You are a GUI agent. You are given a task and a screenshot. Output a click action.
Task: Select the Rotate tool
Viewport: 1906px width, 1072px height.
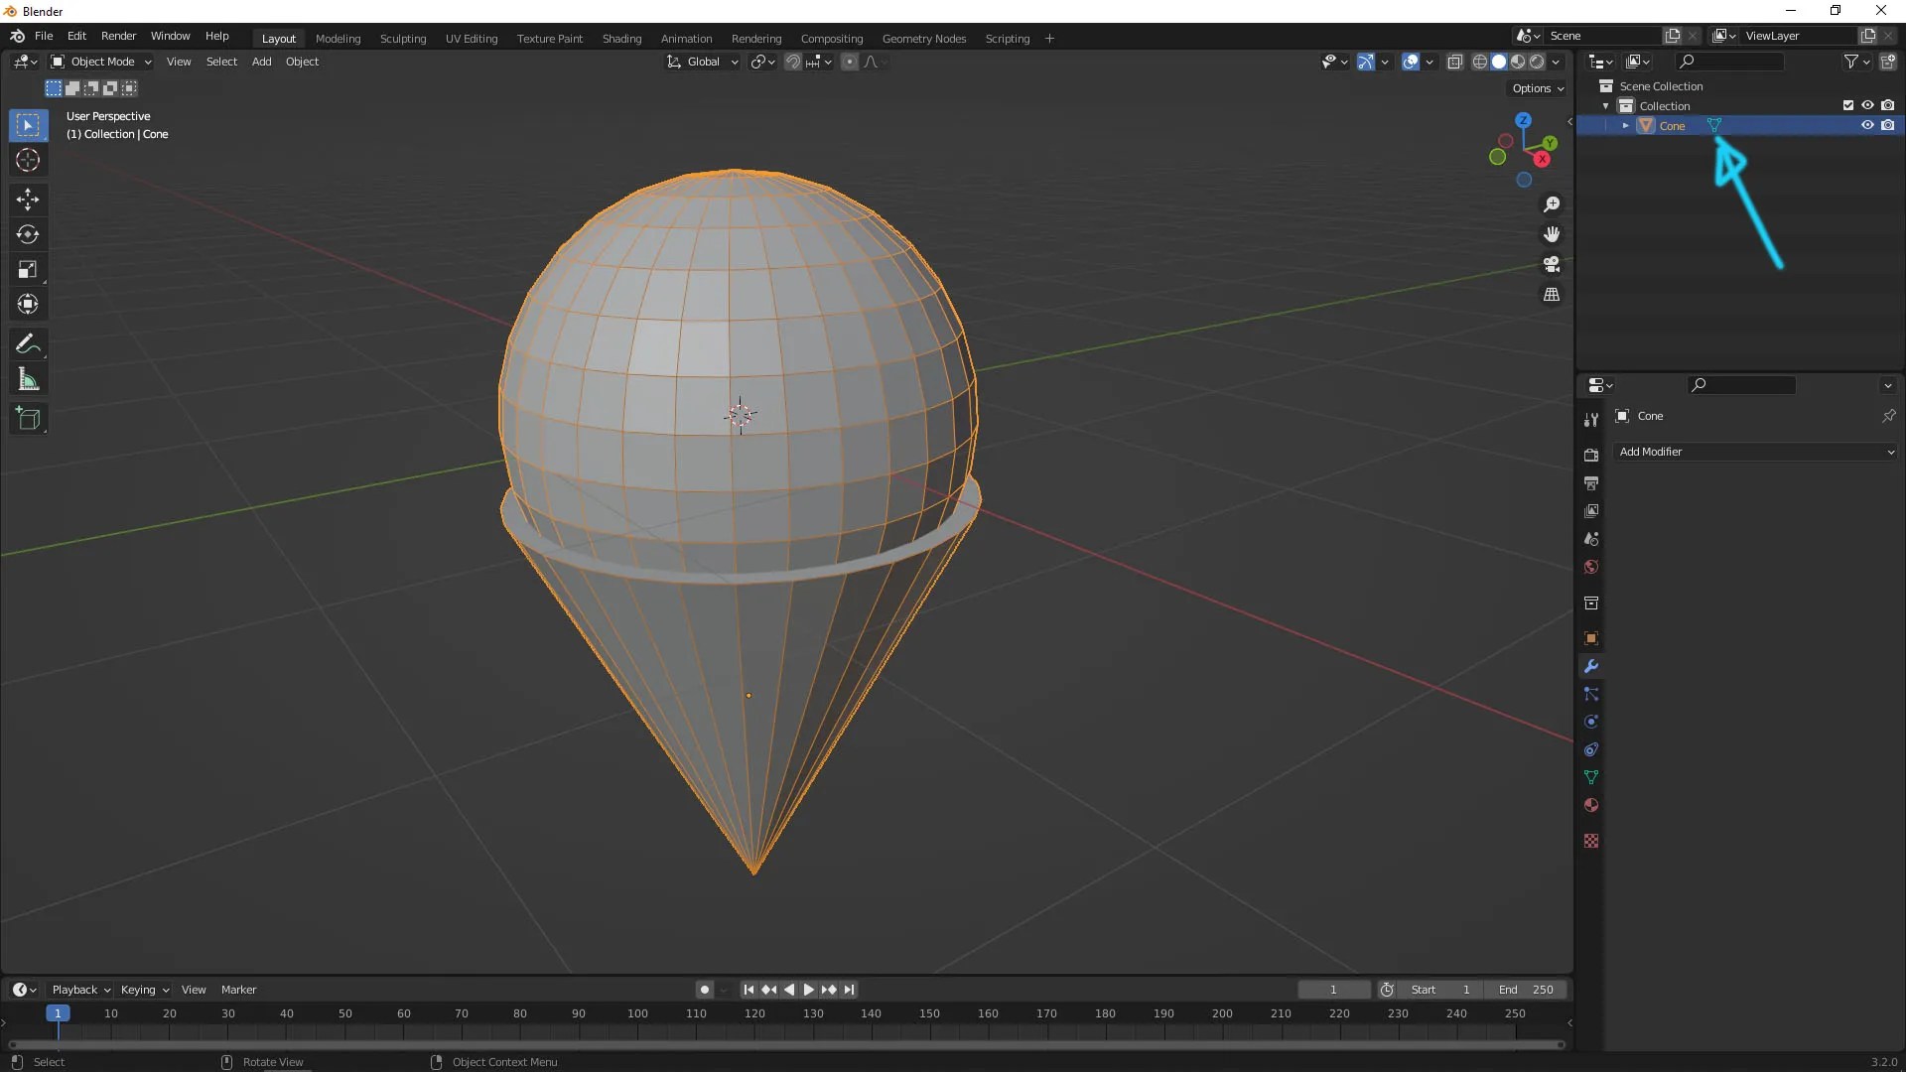click(28, 234)
